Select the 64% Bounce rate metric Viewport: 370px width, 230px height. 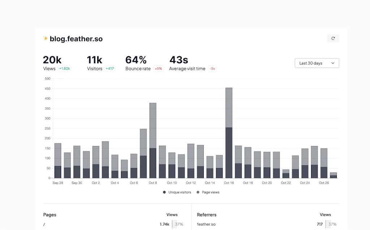click(136, 60)
